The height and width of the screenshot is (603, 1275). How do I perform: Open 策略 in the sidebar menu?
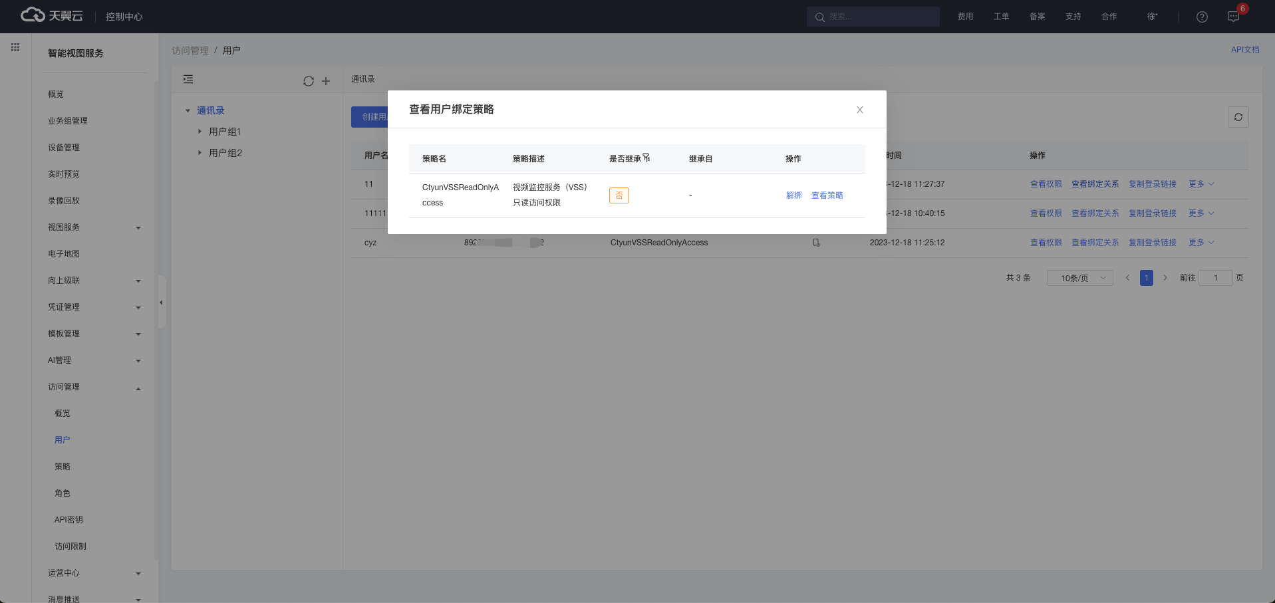63,467
